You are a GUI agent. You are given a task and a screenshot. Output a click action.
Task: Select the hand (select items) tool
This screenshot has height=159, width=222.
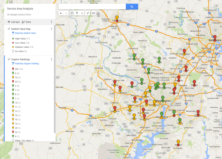[x=72, y=13]
